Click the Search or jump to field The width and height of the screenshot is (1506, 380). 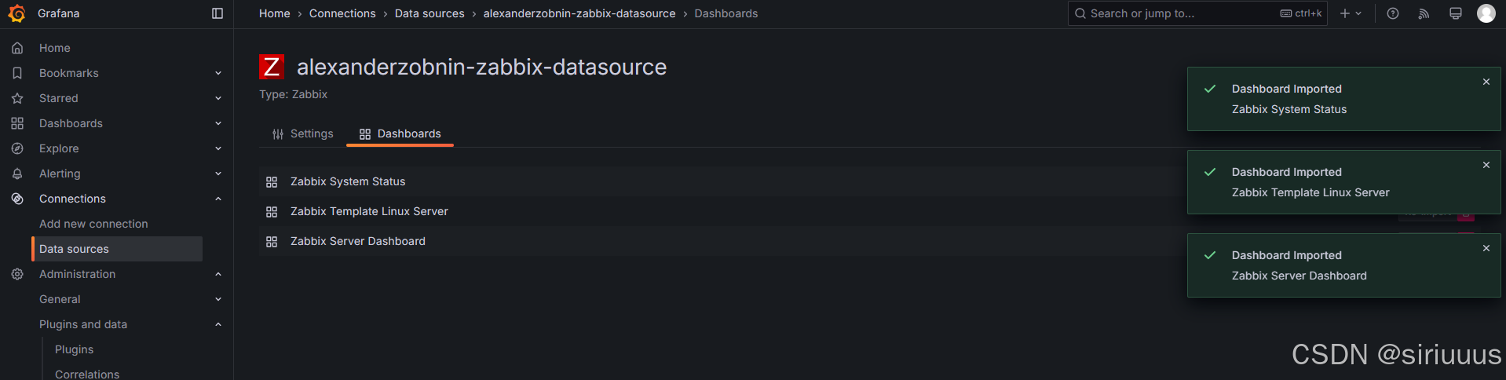click(1197, 13)
